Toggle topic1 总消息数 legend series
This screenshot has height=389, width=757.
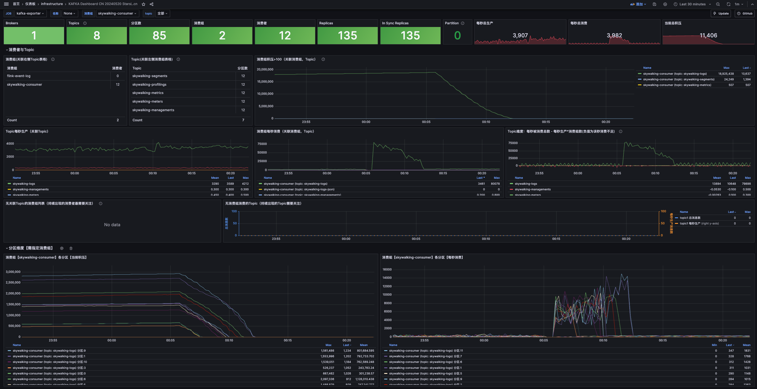(x=690, y=218)
